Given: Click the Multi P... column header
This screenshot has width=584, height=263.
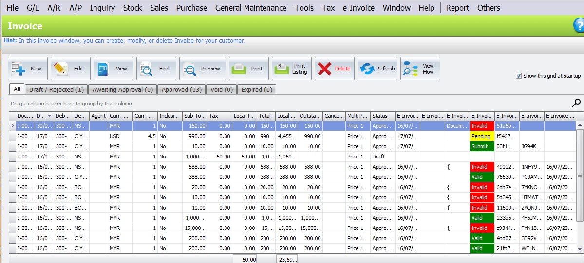Looking at the screenshot, I should click(358, 116).
